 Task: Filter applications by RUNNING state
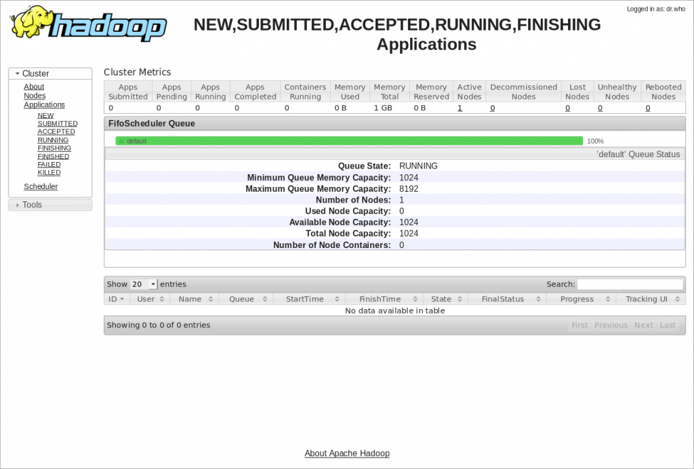coord(53,140)
